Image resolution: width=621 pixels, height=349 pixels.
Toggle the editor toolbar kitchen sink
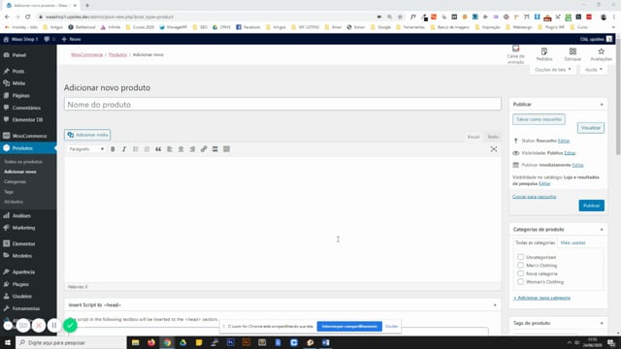click(226, 149)
